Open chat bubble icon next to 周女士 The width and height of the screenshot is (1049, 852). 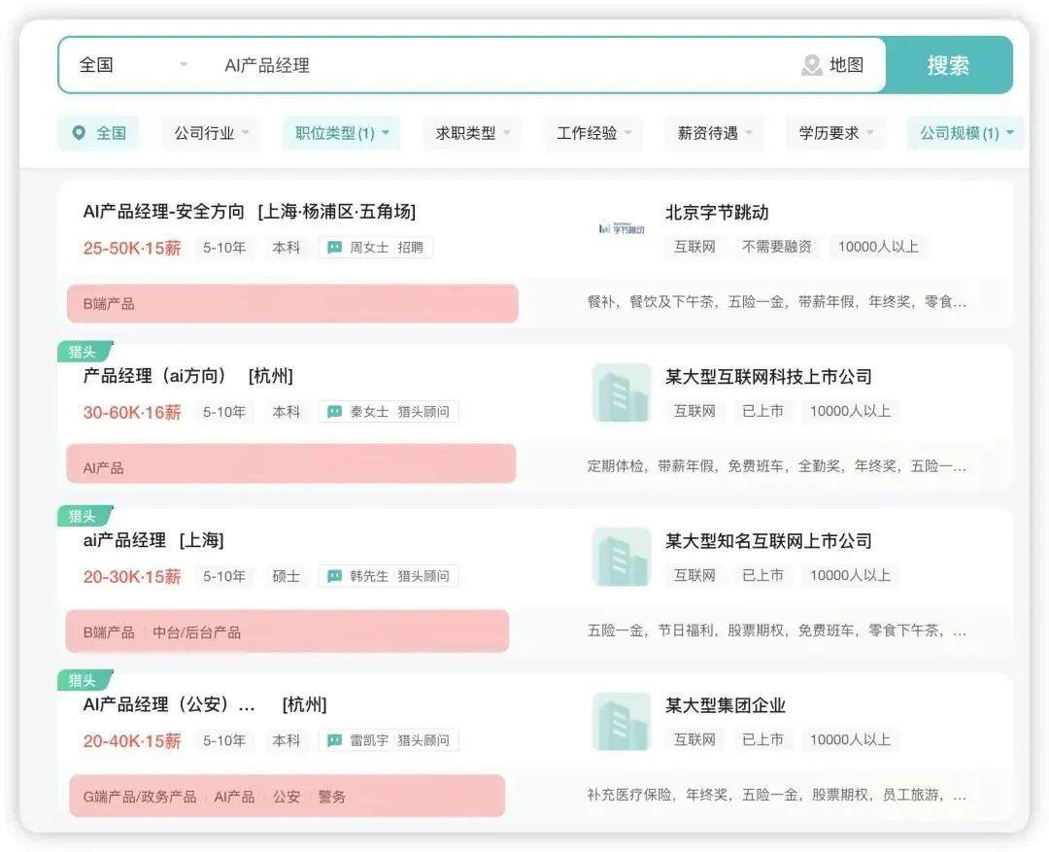(x=333, y=247)
